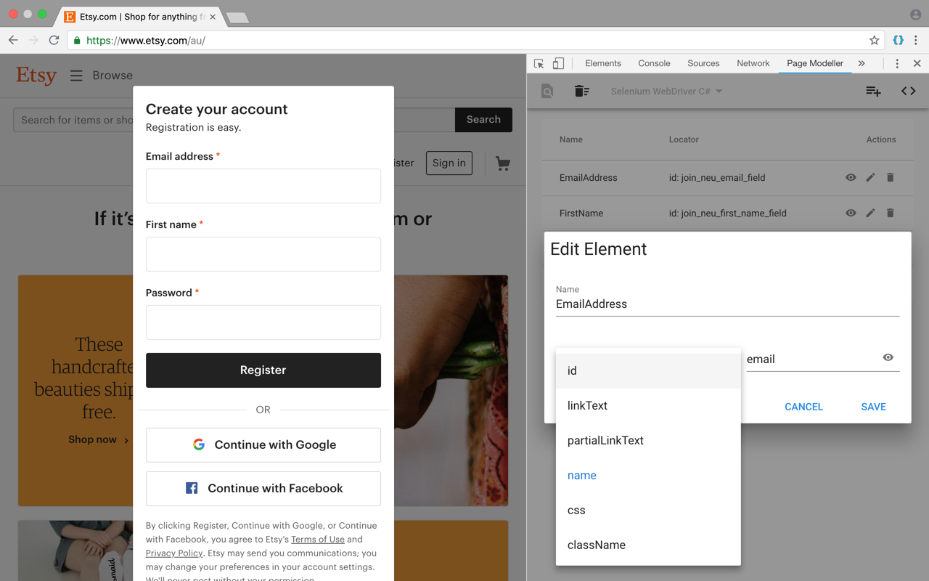Continue with Google button

pos(263,444)
